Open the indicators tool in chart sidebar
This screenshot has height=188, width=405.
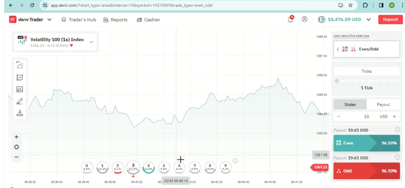[x=20, y=77]
